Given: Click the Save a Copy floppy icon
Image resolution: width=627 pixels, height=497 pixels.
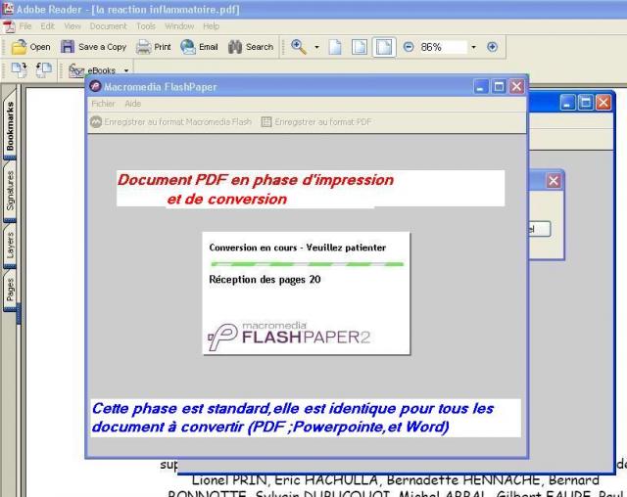Looking at the screenshot, I should (68, 47).
